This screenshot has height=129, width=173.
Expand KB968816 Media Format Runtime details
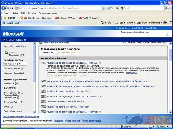click(x=45, y=86)
